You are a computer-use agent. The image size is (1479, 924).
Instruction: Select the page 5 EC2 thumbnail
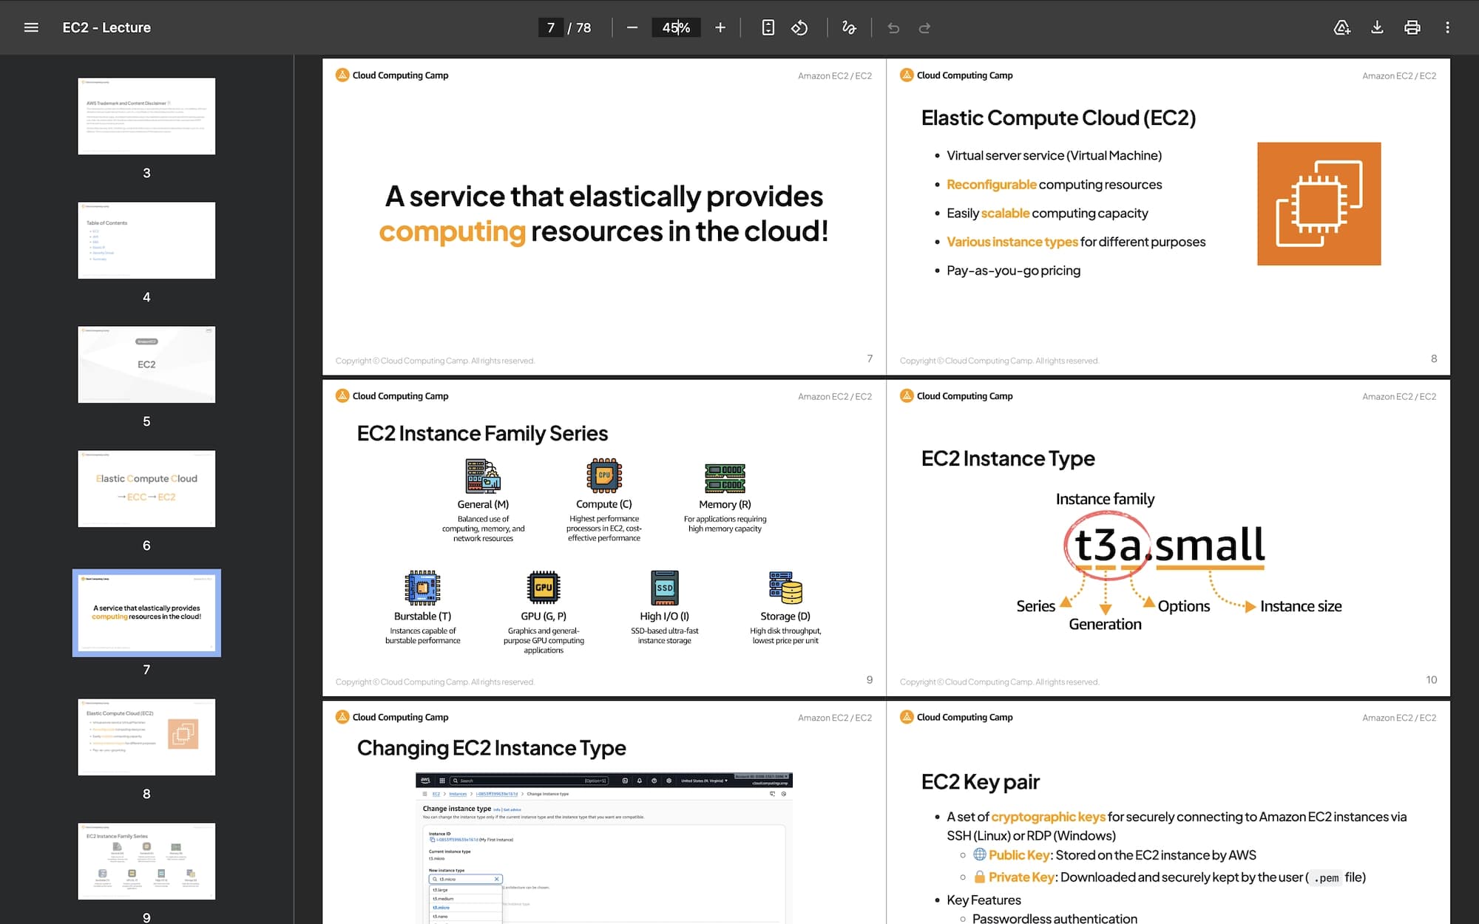(x=146, y=364)
